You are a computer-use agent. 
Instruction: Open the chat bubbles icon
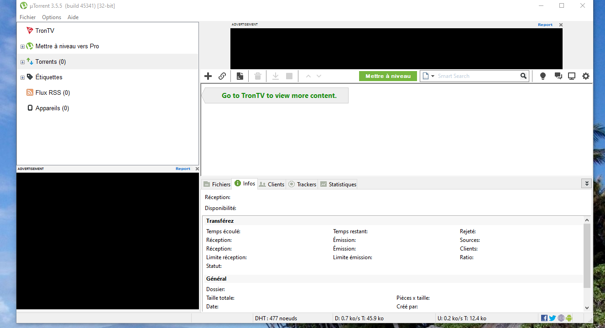[x=558, y=76]
